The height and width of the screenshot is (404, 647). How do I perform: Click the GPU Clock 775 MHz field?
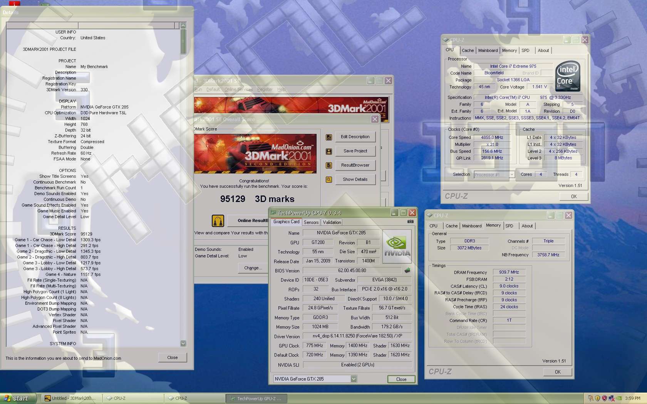pos(315,346)
